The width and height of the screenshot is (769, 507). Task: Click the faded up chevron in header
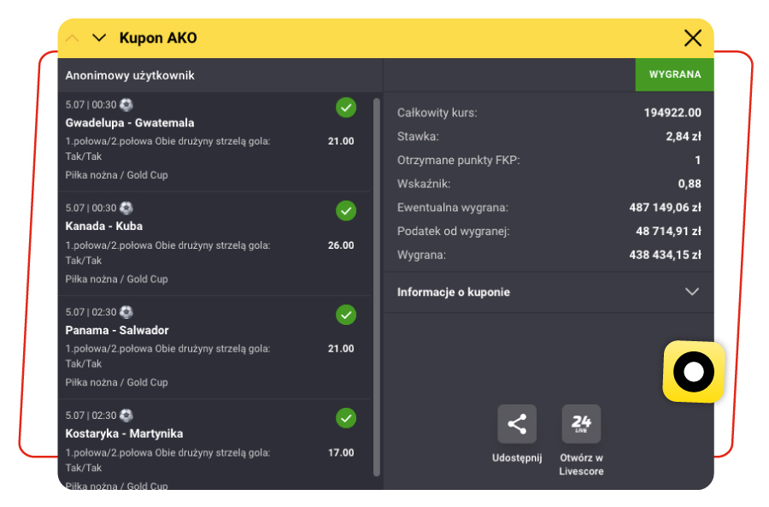pyautogui.click(x=73, y=38)
